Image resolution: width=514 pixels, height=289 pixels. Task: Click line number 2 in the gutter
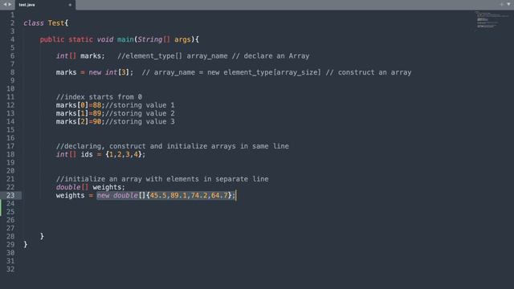[x=12, y=23]
